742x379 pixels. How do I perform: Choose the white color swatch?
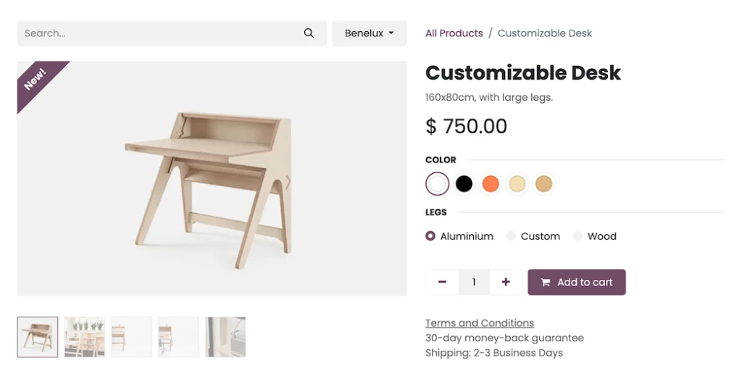click(x=437, y=184)
